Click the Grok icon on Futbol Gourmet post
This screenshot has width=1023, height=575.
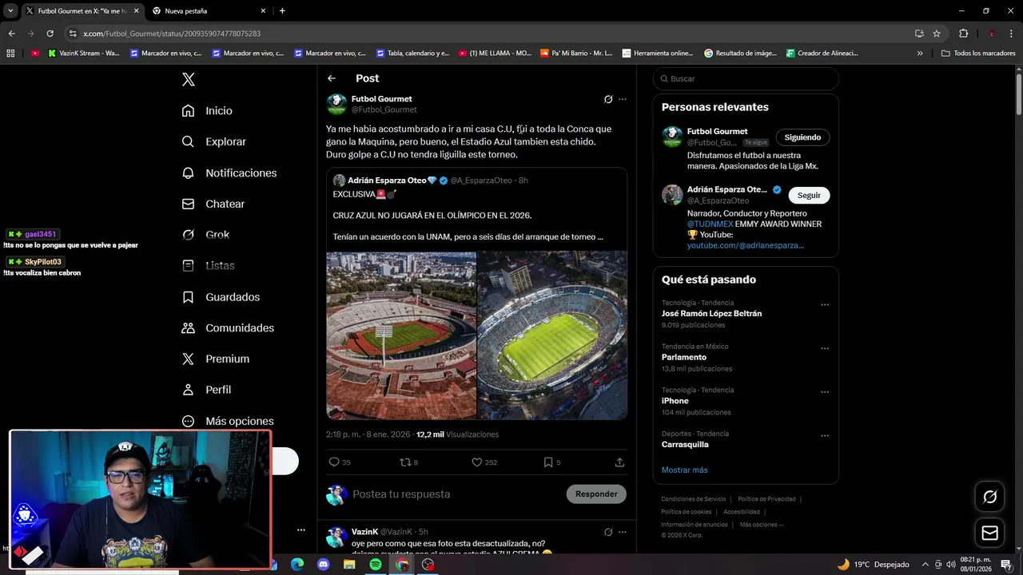[608, 100]
